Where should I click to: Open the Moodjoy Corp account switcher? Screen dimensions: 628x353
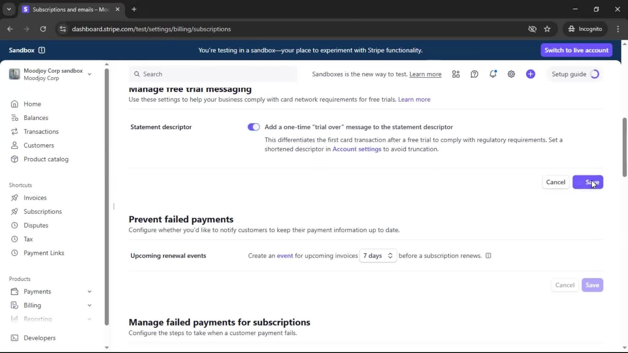(x=51, y=74)
